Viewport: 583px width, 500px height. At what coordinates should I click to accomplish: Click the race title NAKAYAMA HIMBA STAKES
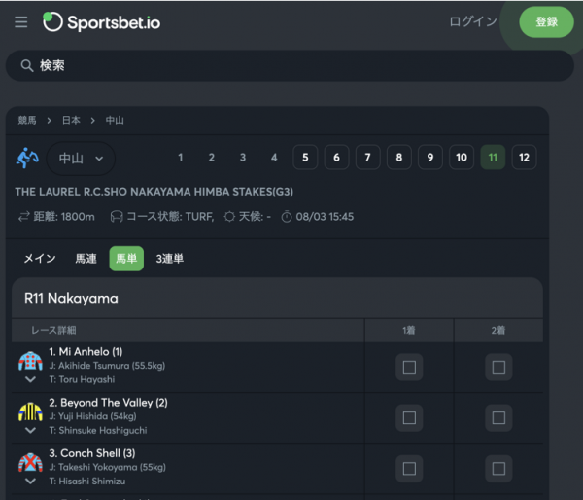154,192
